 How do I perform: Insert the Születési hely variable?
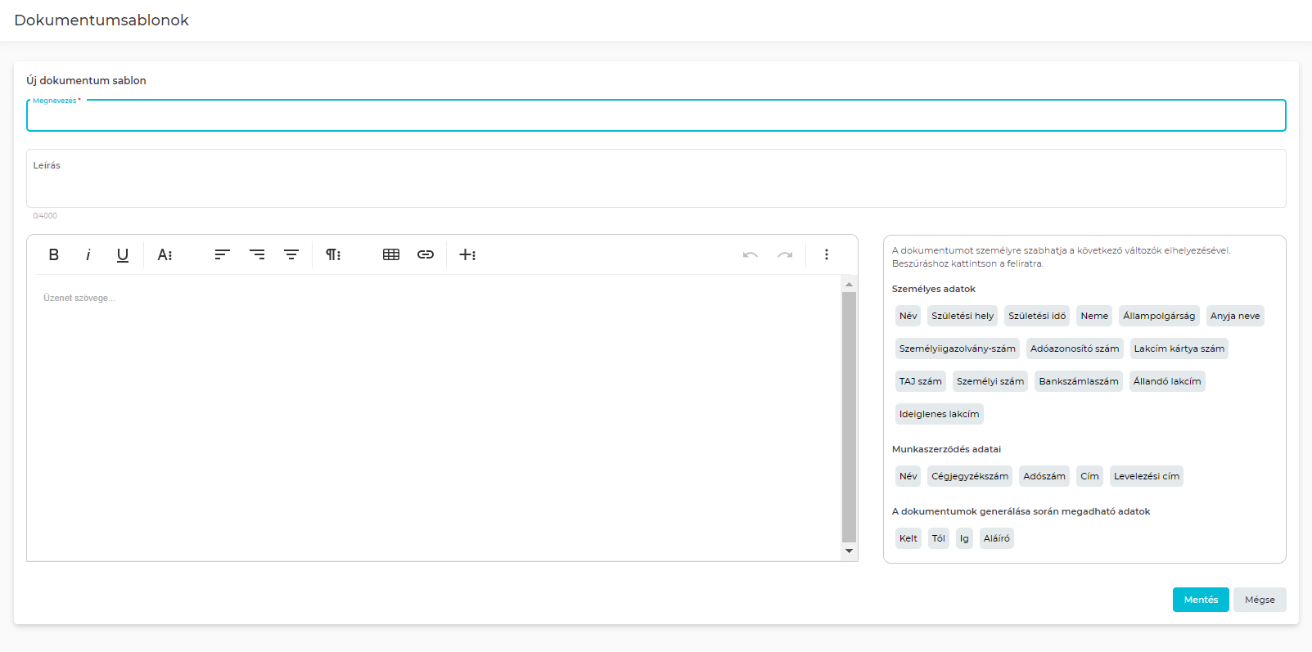pyautogui.click(x=963, y=316)
